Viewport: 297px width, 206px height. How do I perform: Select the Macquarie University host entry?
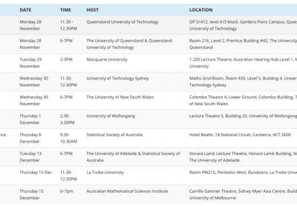(107, 60)
